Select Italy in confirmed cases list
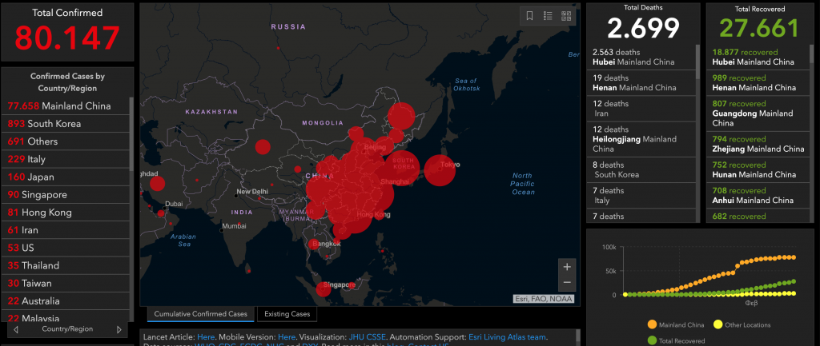This screenshot has height=346, width=820. pyautogui.click(x=32, y=159)
